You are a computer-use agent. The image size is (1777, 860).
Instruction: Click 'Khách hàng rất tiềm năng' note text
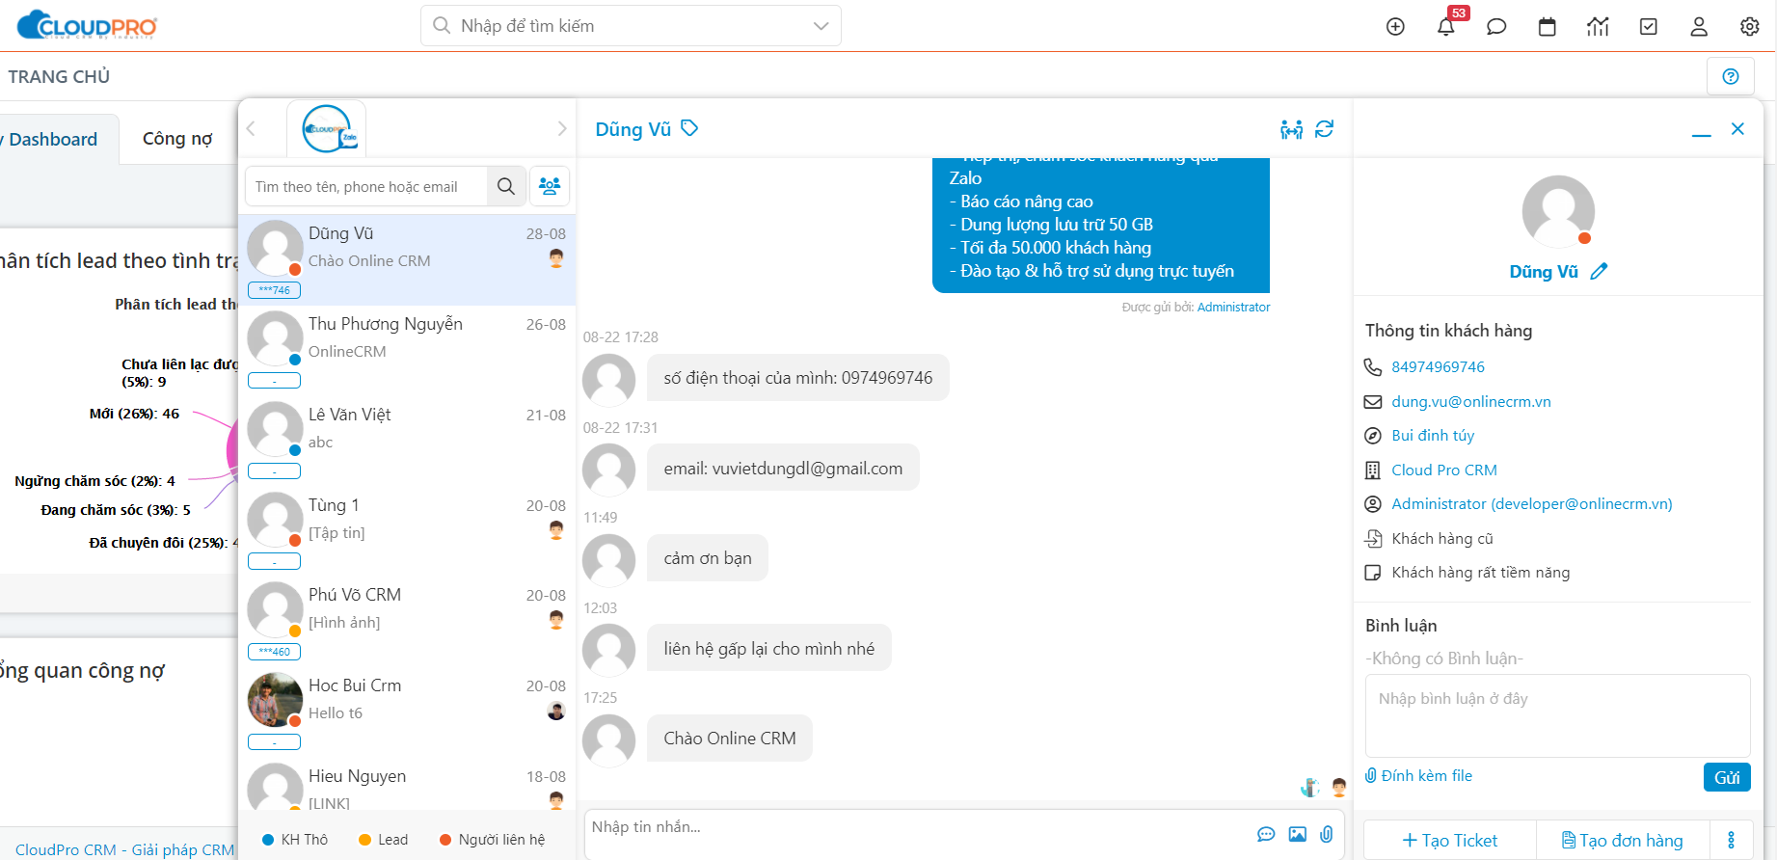click(1481, 573)
